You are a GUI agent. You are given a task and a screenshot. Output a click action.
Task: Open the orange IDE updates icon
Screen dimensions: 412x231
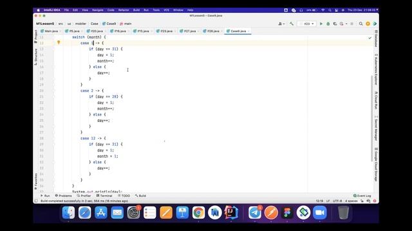(368, 24)
